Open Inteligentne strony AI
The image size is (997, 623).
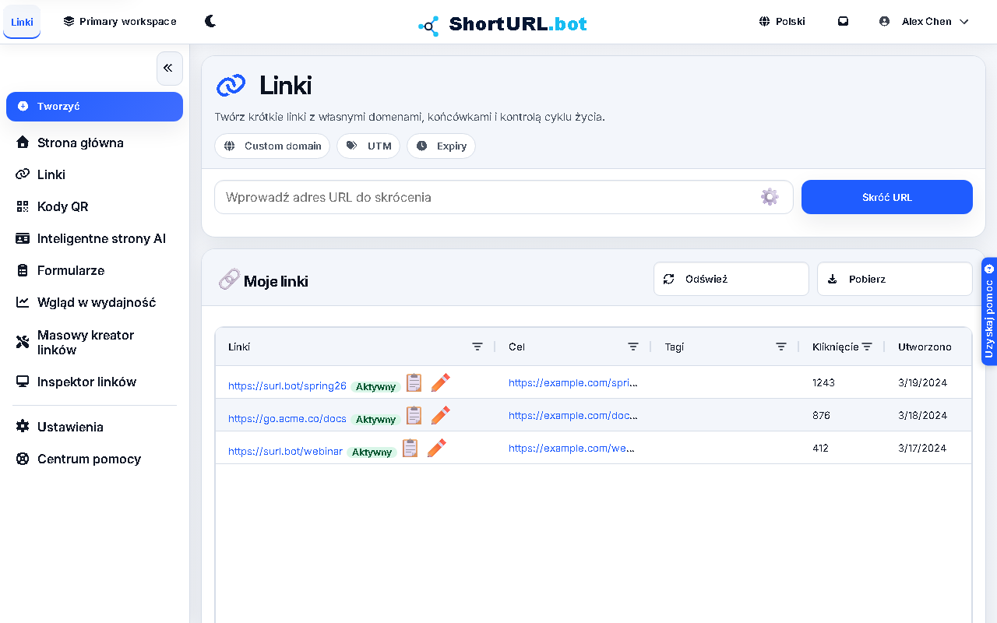click(94, 238)
